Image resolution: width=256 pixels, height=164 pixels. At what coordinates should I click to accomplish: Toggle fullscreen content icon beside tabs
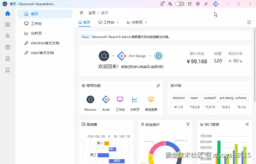tap(249, 22)
